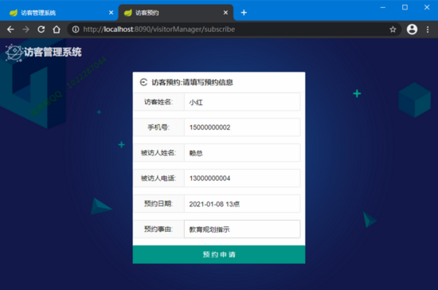438x290 pixels.
Task: Click the browser forward arrow
Action: point(26,29)
